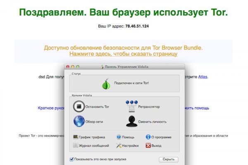Screen dimensions: 248x165
Task: Minimize the Vidalia control panel window
Action: coord(73,66)
